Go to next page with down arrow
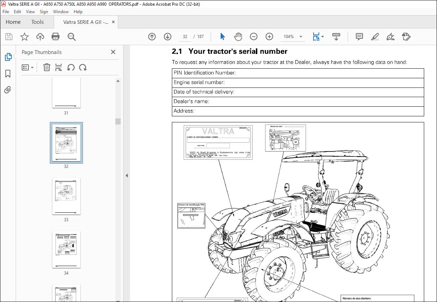Image resolution: width=437 pixels, height=302 pixels. point(168,37)
